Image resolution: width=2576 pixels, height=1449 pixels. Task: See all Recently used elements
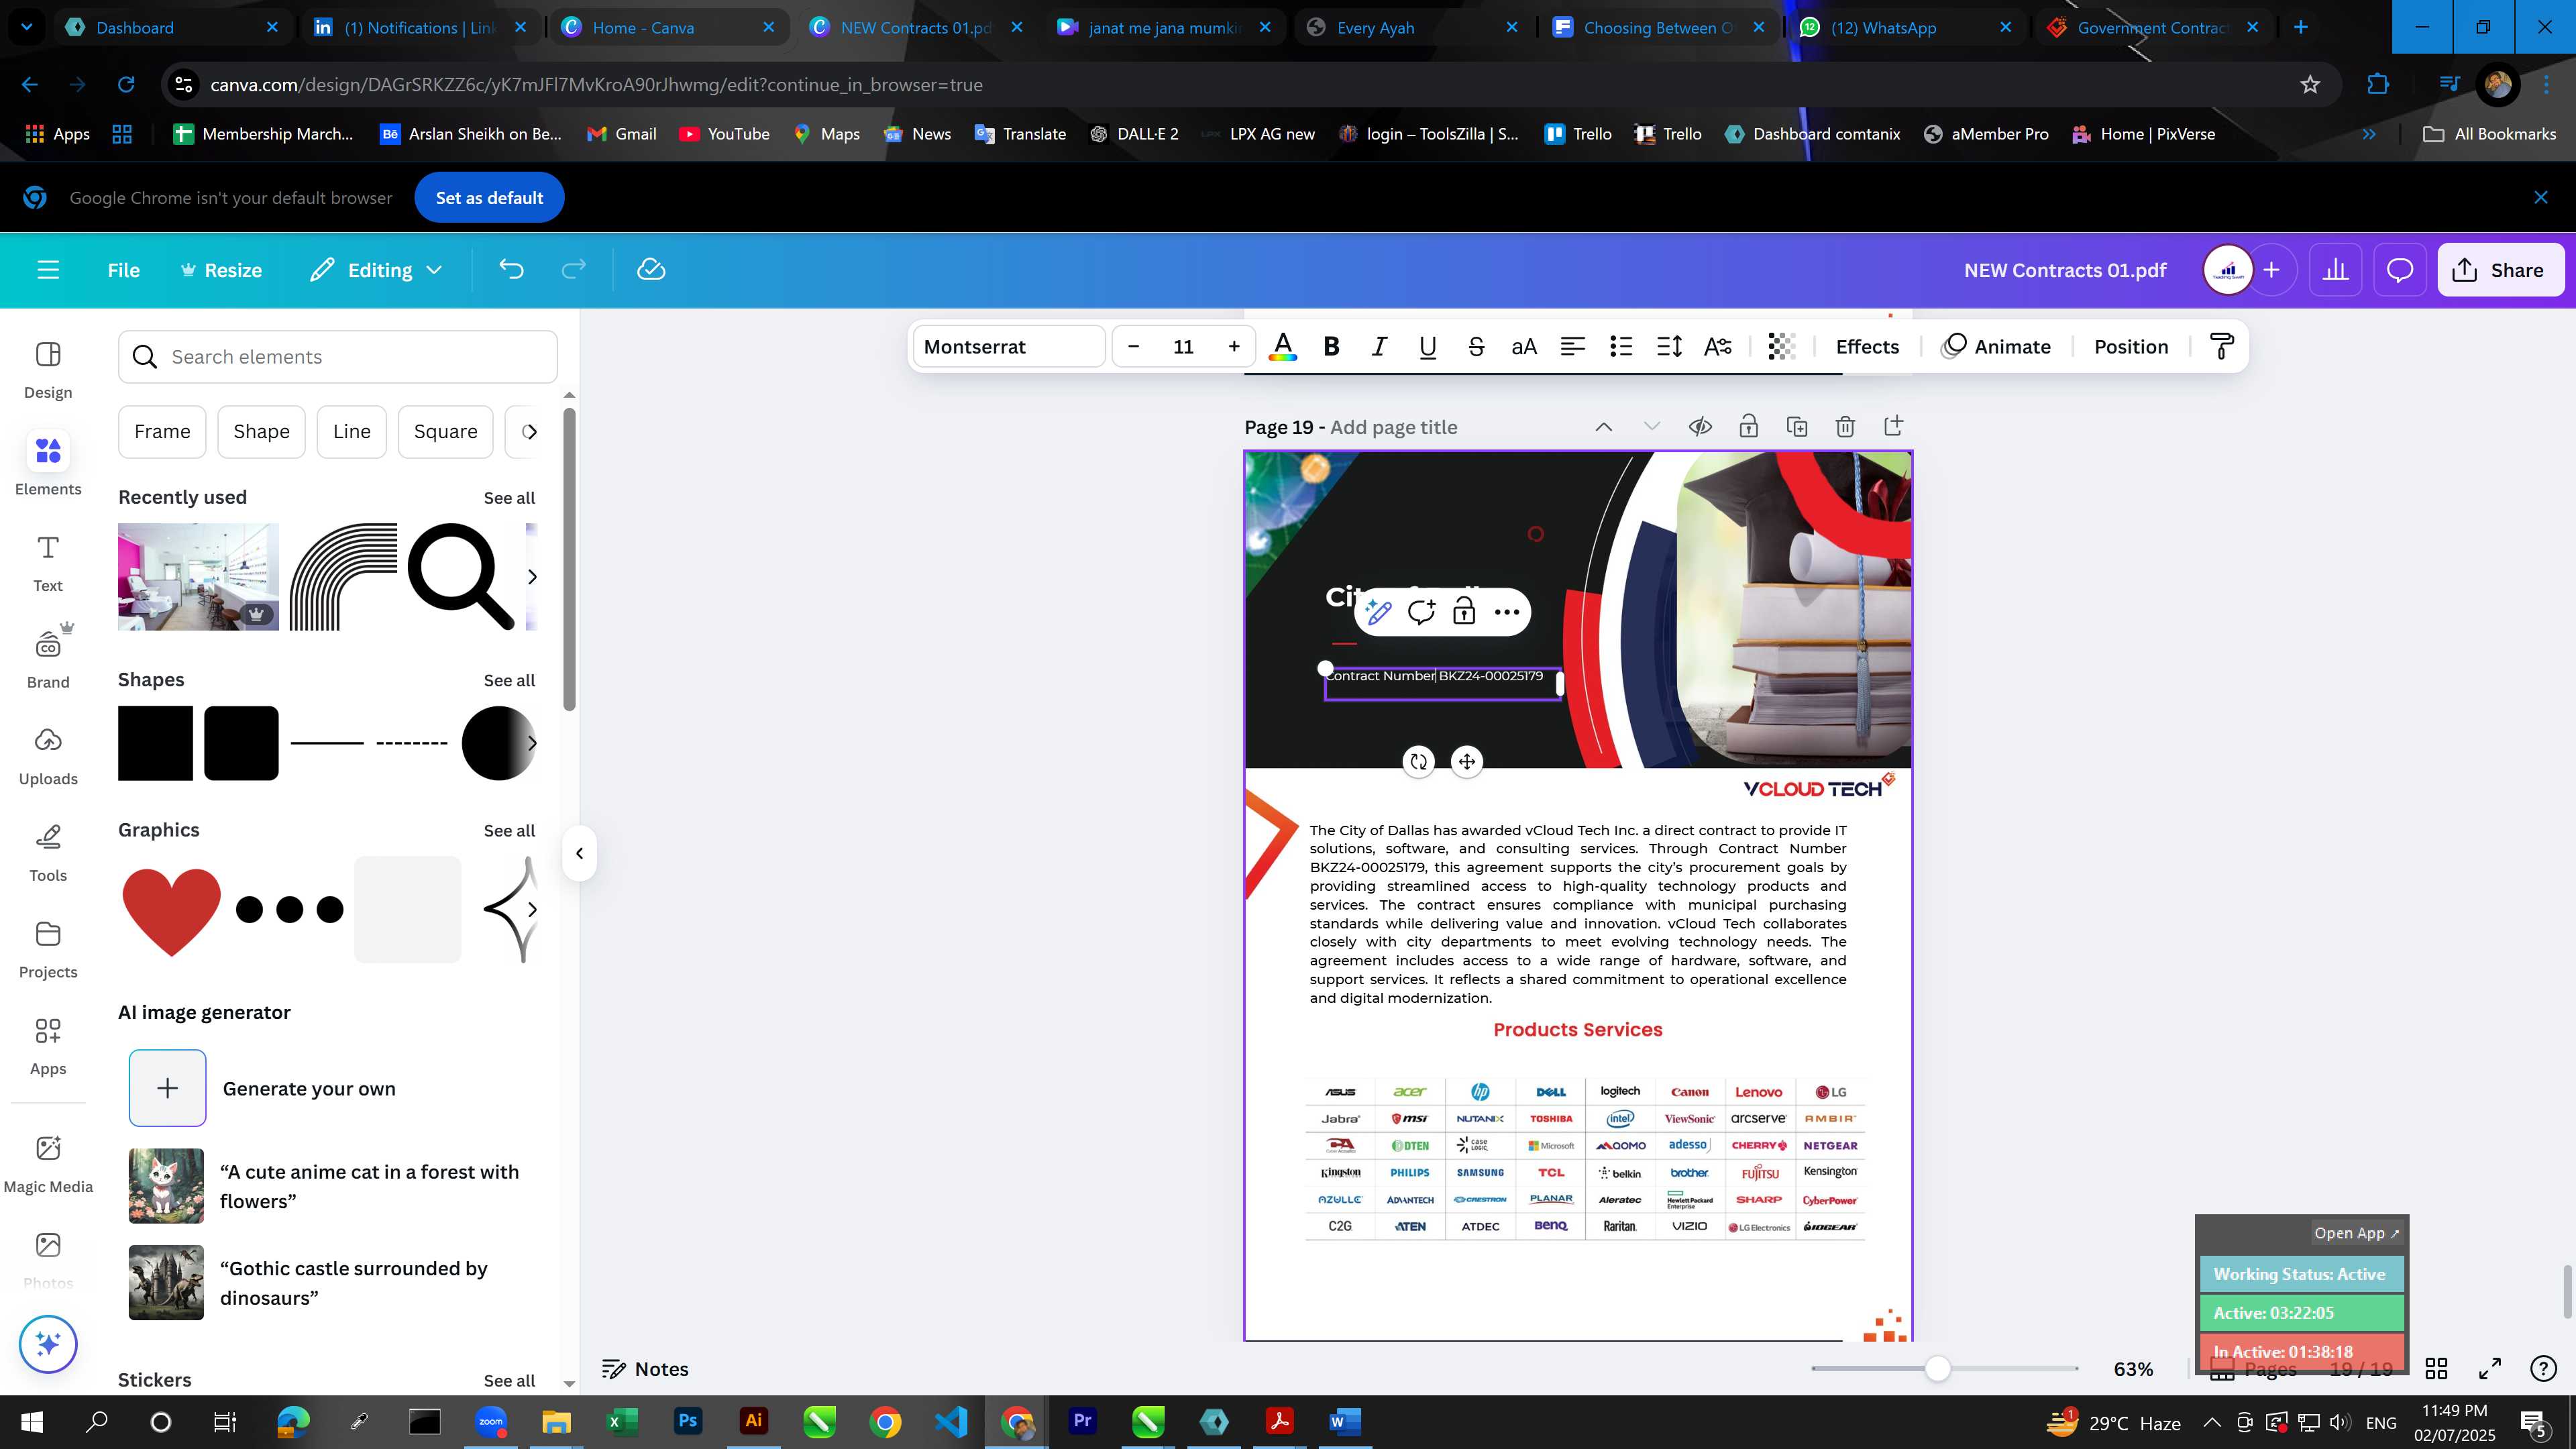click(x=509, y=498)
